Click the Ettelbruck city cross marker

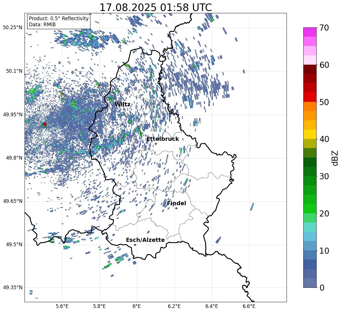coord(156,144)
